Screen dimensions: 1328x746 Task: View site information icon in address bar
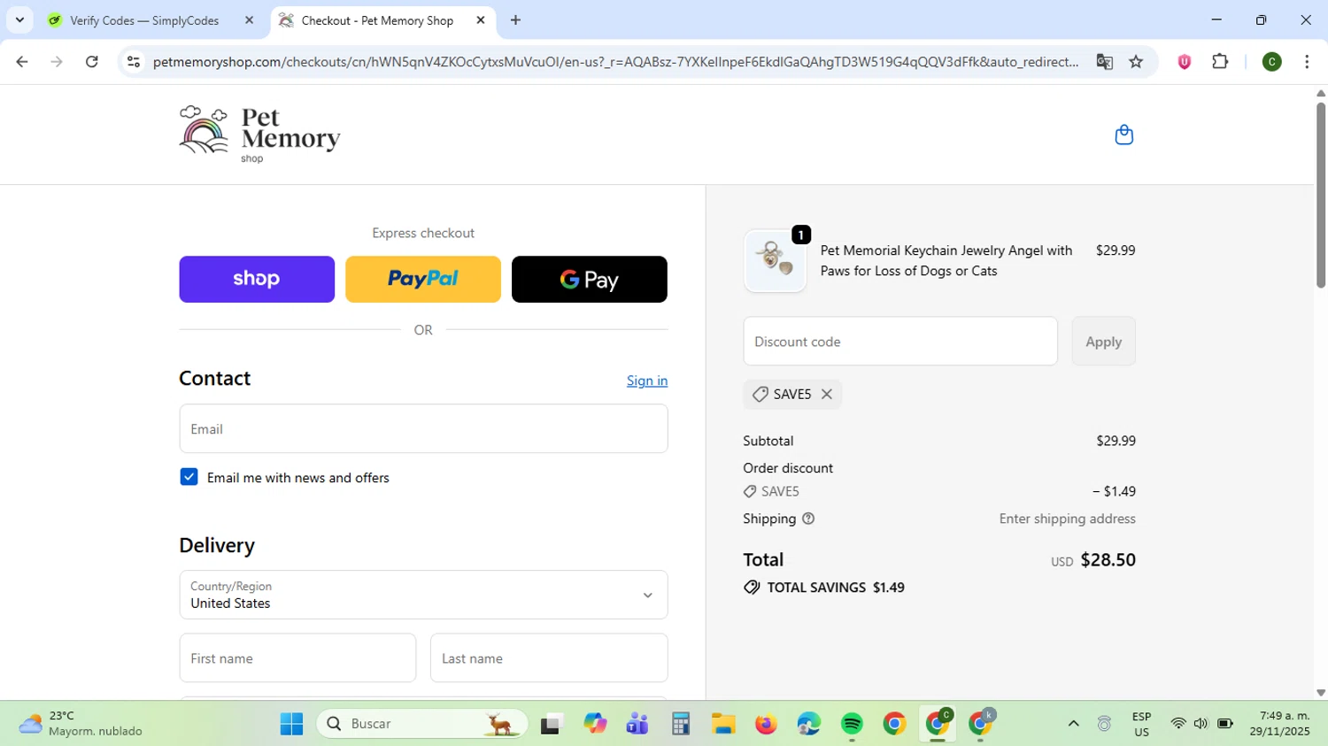(134, 62)
